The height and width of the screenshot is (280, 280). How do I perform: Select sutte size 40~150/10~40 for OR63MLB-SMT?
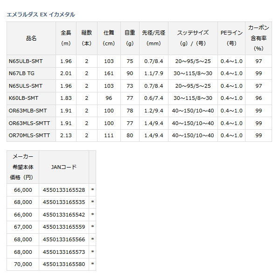193,111
